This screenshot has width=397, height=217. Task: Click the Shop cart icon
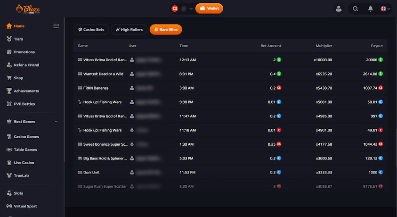(9, 78)
